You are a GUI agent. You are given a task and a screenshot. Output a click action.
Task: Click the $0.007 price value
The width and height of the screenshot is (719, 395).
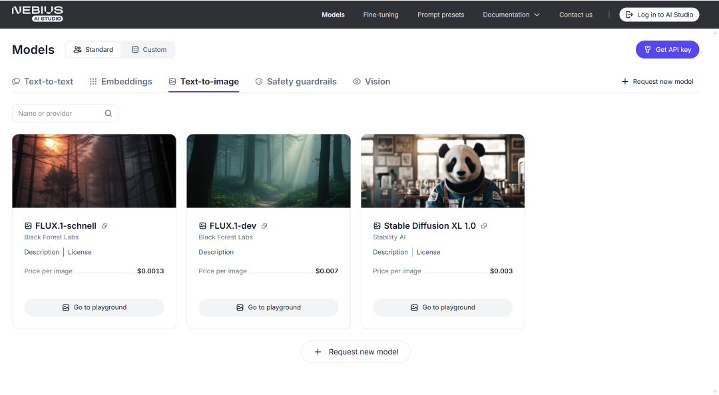[x=327, y=271]
